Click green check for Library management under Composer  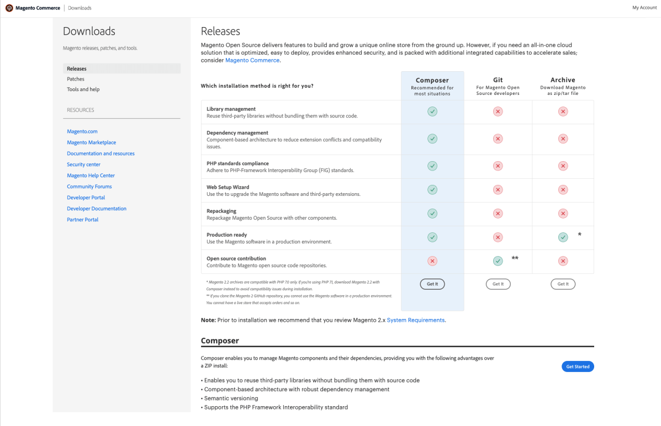point(432,111)
